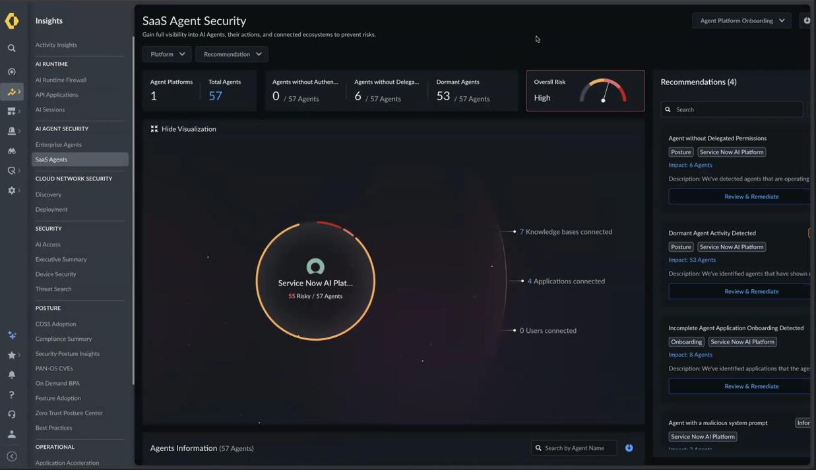Open the search icon in the left rail
Viewport: 816px width, 470px height.
(x=12, y=48)
